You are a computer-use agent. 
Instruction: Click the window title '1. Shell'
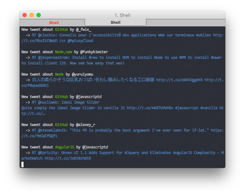[x=122, y=15]
